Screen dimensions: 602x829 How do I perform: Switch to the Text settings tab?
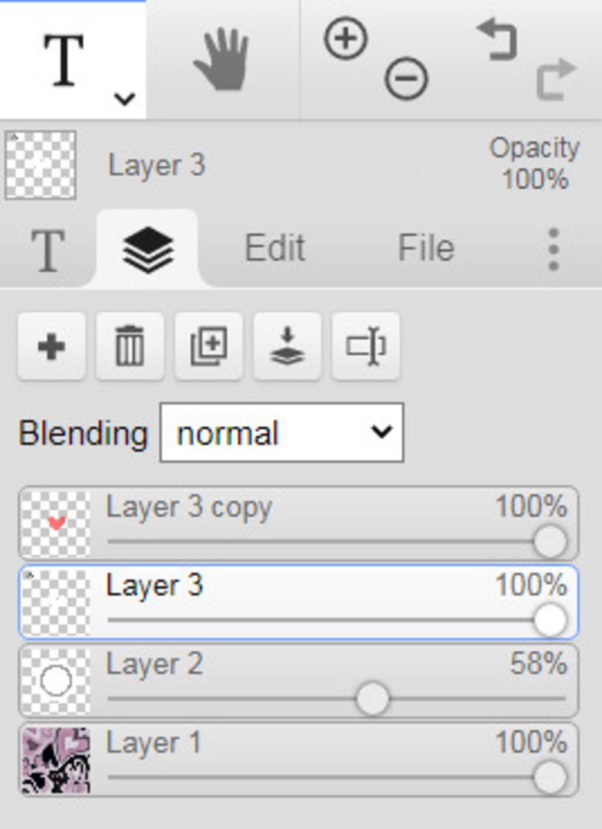tap(48, 250)
